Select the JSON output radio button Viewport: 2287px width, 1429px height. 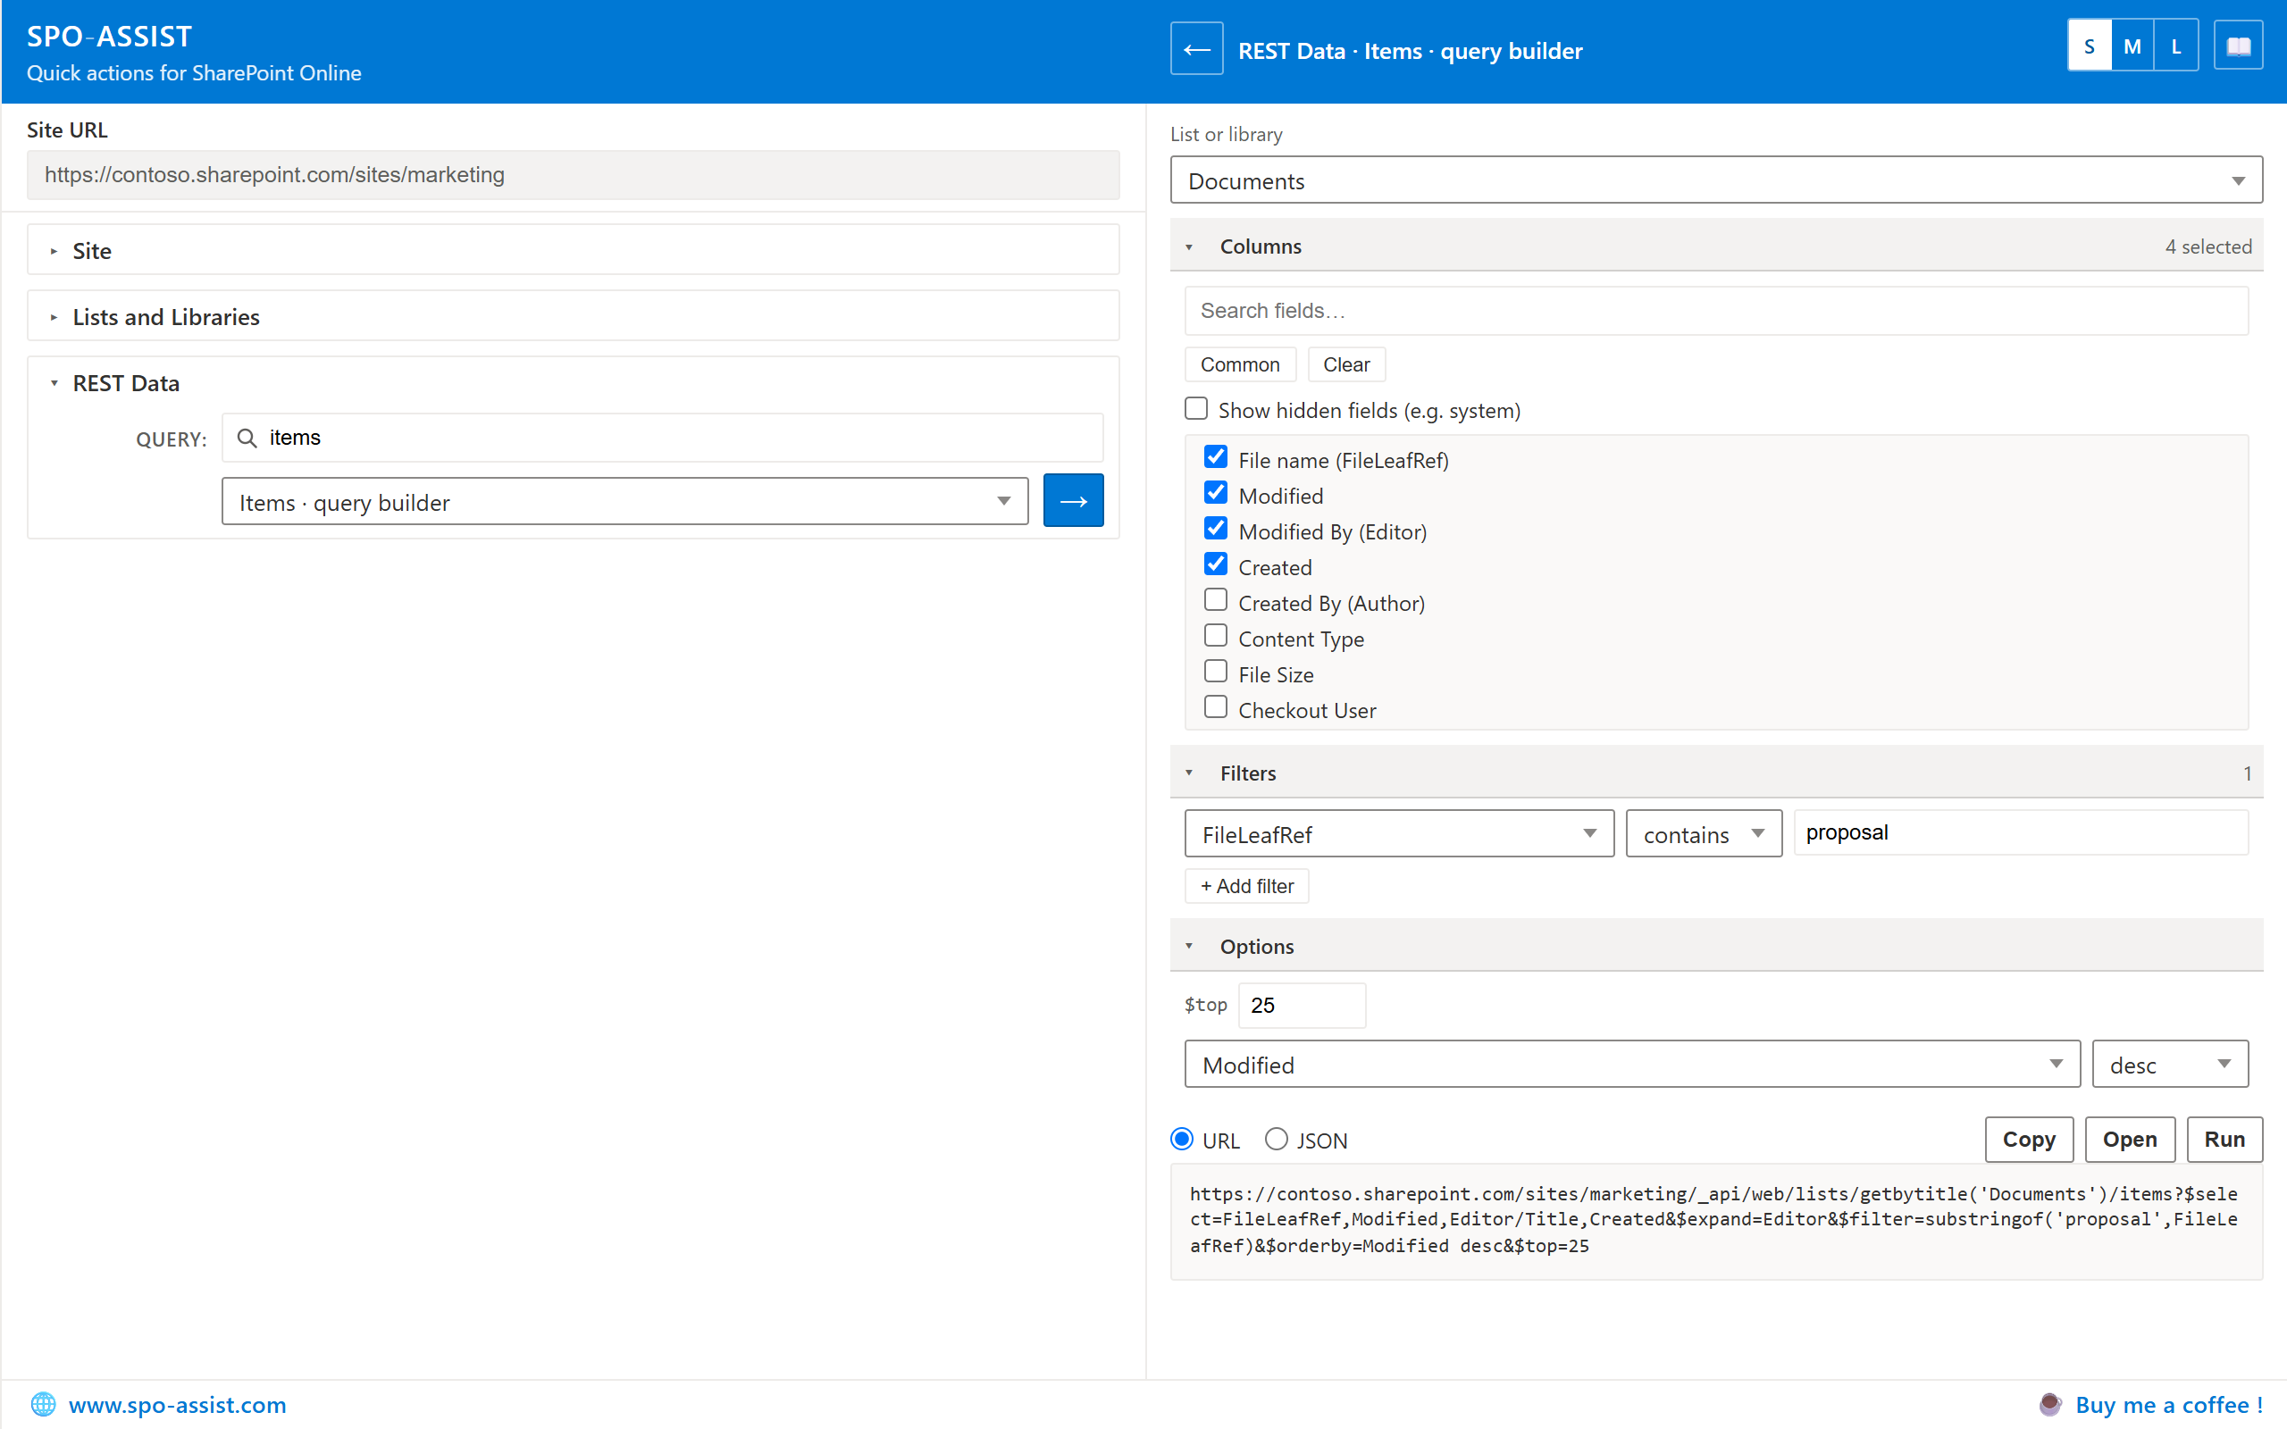tap(1276, 1140)
